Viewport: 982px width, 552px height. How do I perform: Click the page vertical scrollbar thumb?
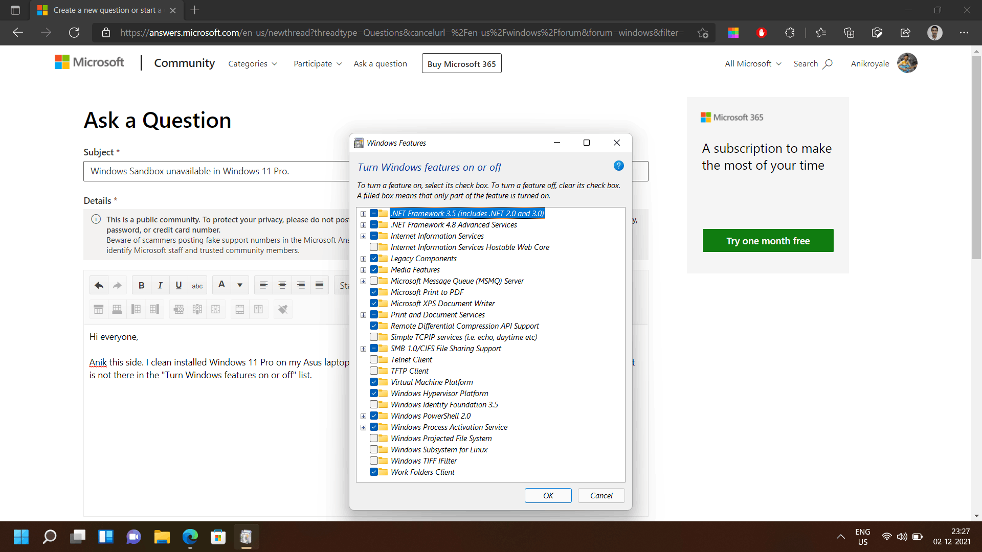(x=977, y=158)
